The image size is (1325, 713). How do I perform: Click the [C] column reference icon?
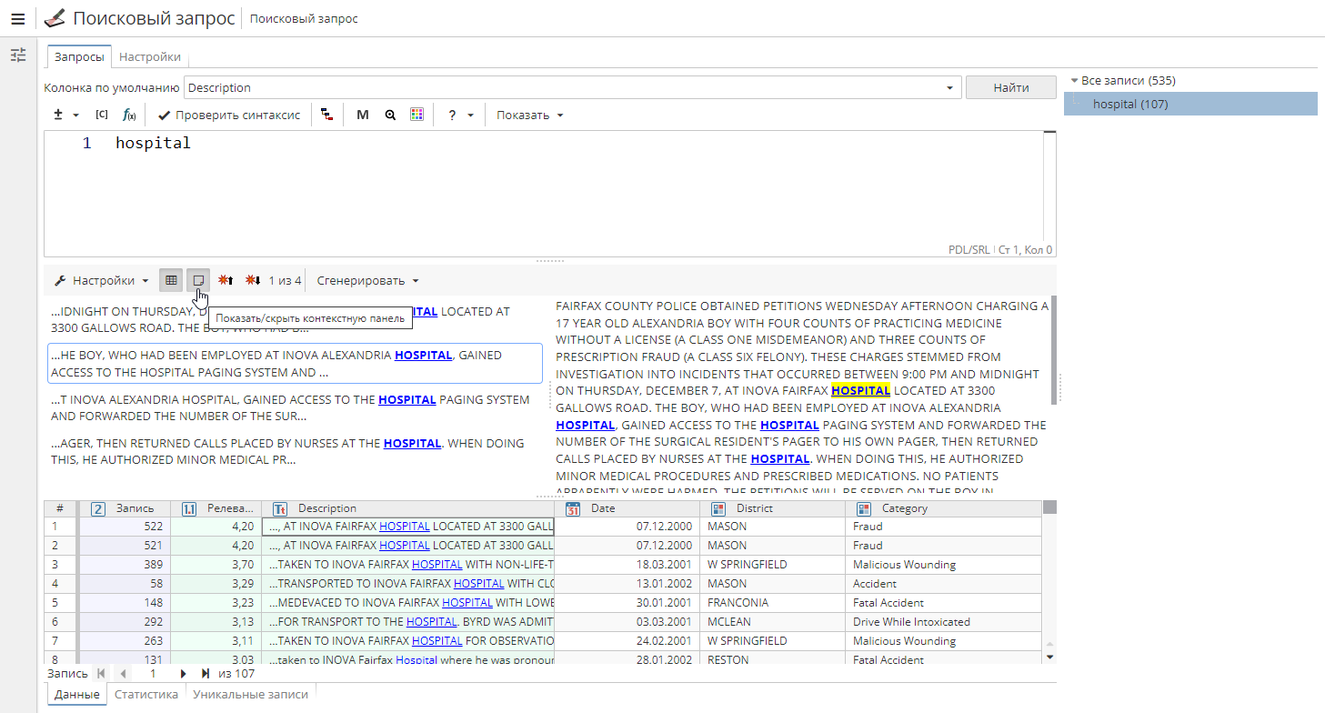[102, 115]
